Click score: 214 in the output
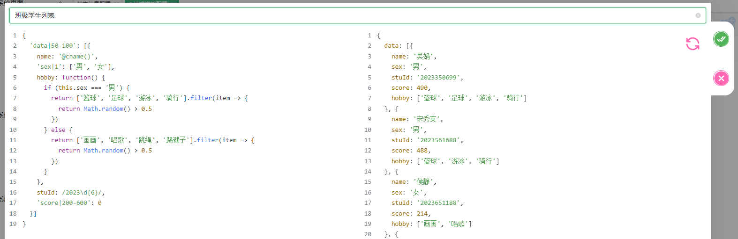 point(411,214)
